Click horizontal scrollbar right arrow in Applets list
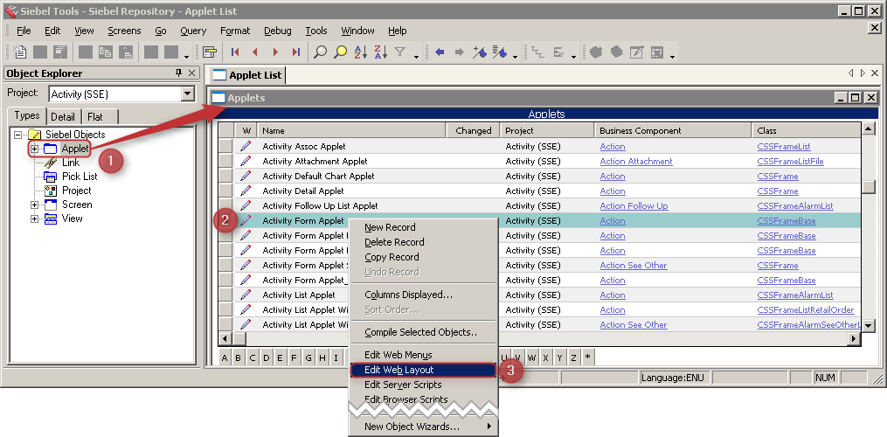Screen dimensions: 887x437 [854, 338]
